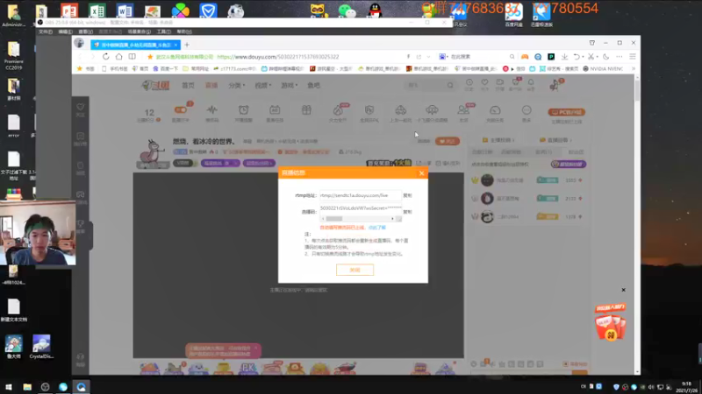Open the 文件 menu in OBS window

[x=46, y=32]
